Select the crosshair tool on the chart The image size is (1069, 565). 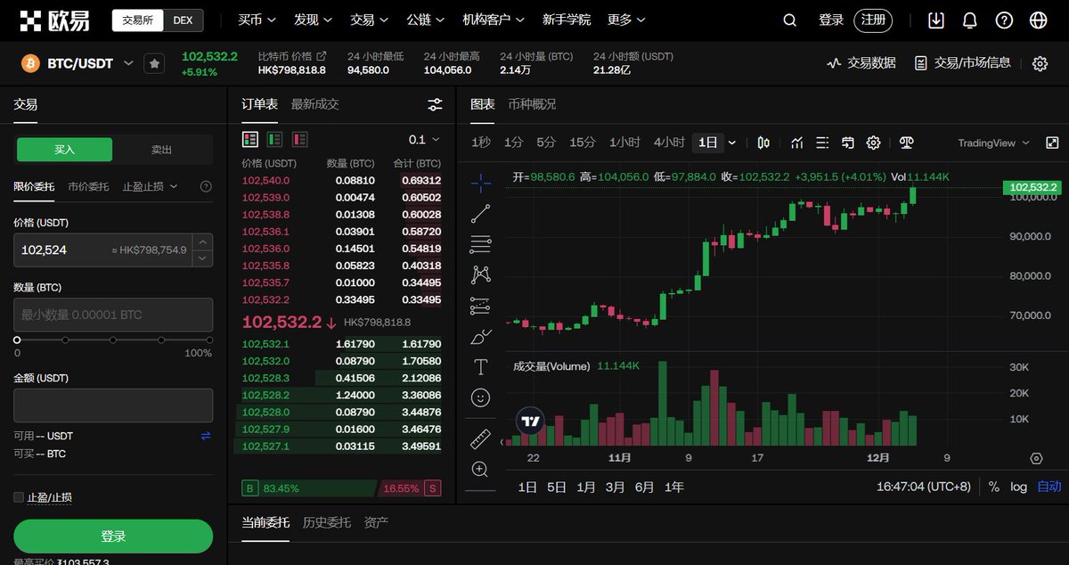tap(481, 184)
